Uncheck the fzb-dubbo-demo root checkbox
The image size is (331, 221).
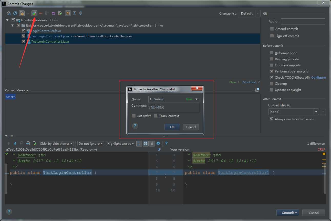pyautogui.click(x=13, y=20)
